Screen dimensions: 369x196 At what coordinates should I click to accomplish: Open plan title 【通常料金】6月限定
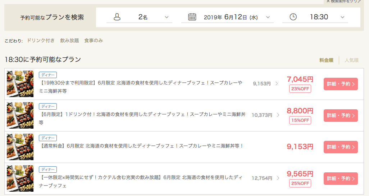[141, 146]
